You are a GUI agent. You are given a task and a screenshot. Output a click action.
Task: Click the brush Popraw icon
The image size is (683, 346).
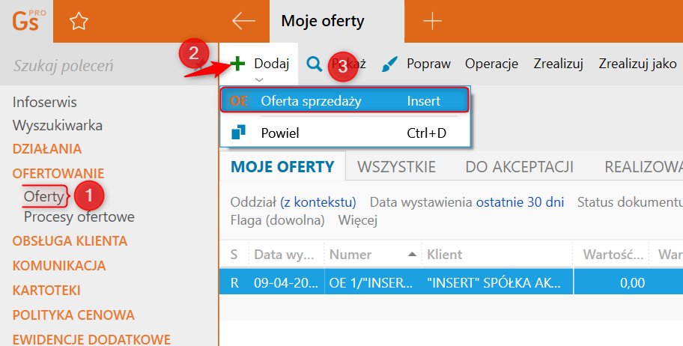click(x=390, y=64)
